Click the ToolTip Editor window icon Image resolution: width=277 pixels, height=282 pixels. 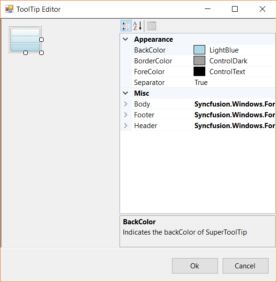tap(9, 9)
